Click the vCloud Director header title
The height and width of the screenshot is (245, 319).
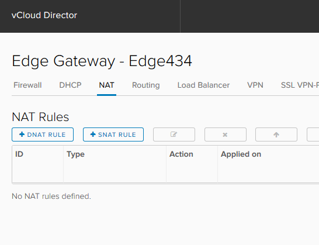tap(44, 15)
